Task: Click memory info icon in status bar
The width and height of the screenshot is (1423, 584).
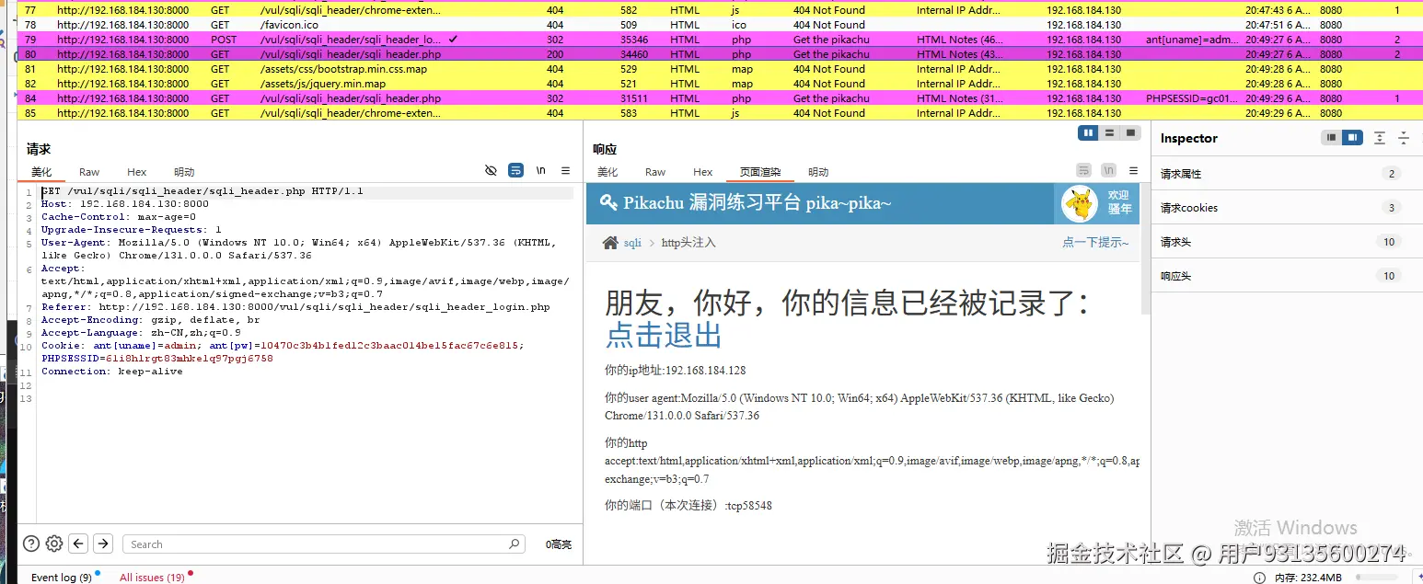Action: point(1259,578)
